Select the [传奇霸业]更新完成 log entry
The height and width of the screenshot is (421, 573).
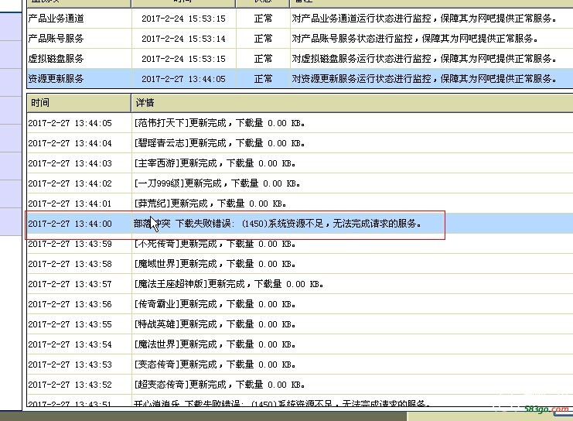click(215, 304)
